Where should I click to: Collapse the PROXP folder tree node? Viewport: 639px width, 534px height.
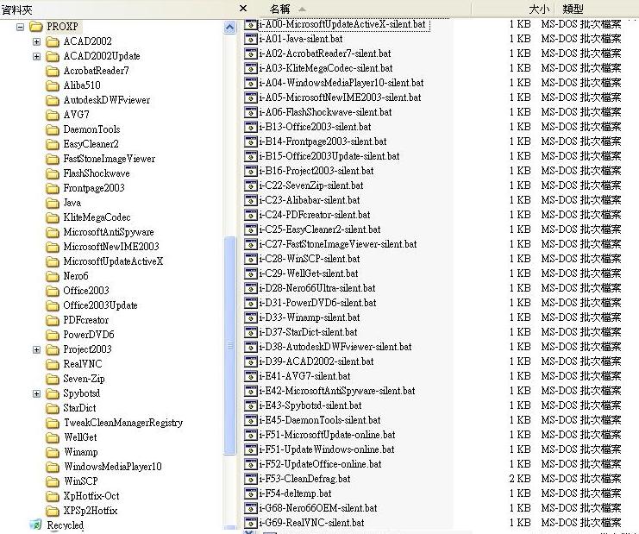pos(20,27)
